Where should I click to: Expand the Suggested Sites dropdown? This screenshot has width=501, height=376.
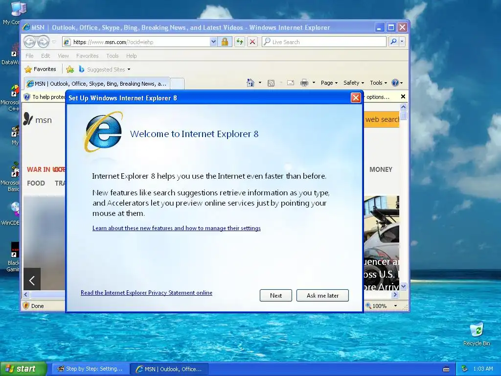(x=129, y=70)
